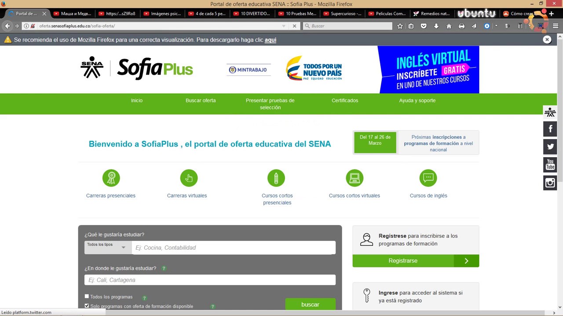Viewport: 563px width, 316px height.
Task: Bookmark this page with the star icon
Action: 400,26
